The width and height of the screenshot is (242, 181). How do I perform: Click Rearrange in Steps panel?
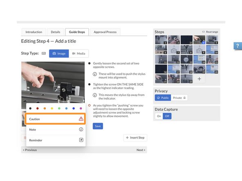tap(210, 32)
